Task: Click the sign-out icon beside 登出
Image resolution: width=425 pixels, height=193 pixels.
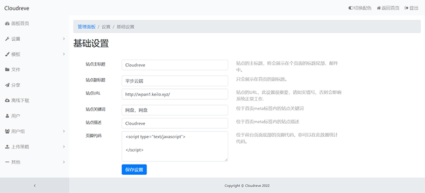Action: pos(406,8)
